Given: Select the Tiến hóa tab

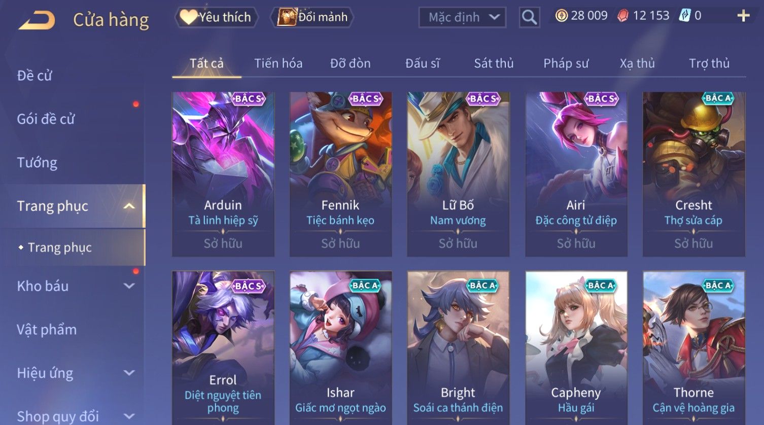Looking at the screenshot, I should 278,63.
